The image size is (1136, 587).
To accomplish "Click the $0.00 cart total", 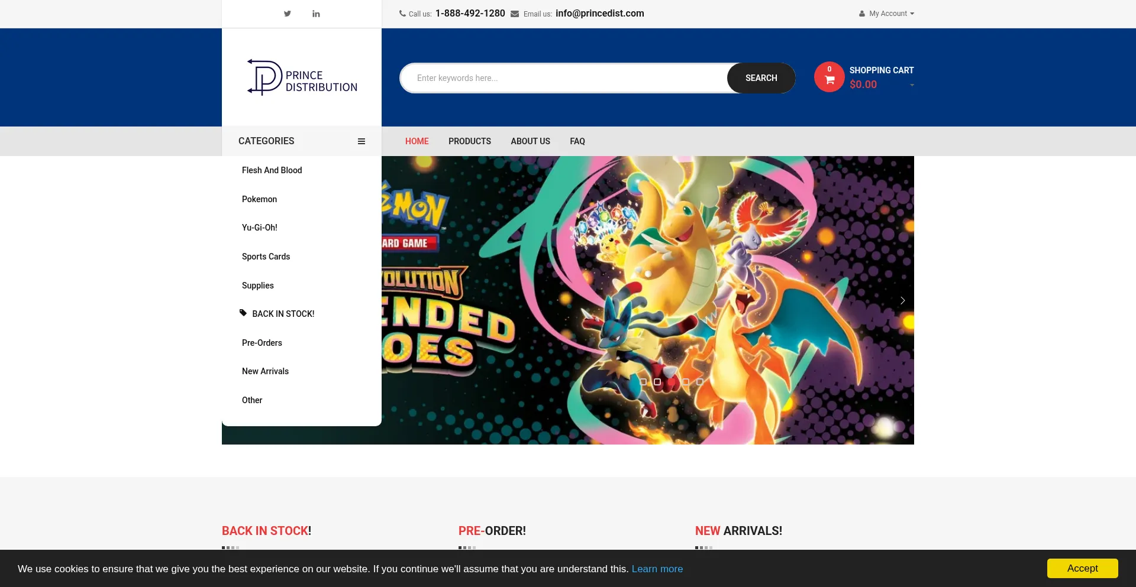I will click(x=863, y=85).
